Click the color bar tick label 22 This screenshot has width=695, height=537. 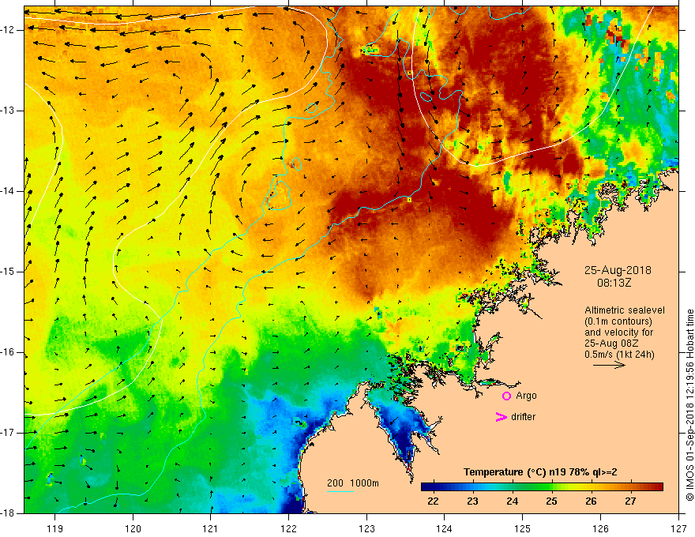click(x=433, y=501)
